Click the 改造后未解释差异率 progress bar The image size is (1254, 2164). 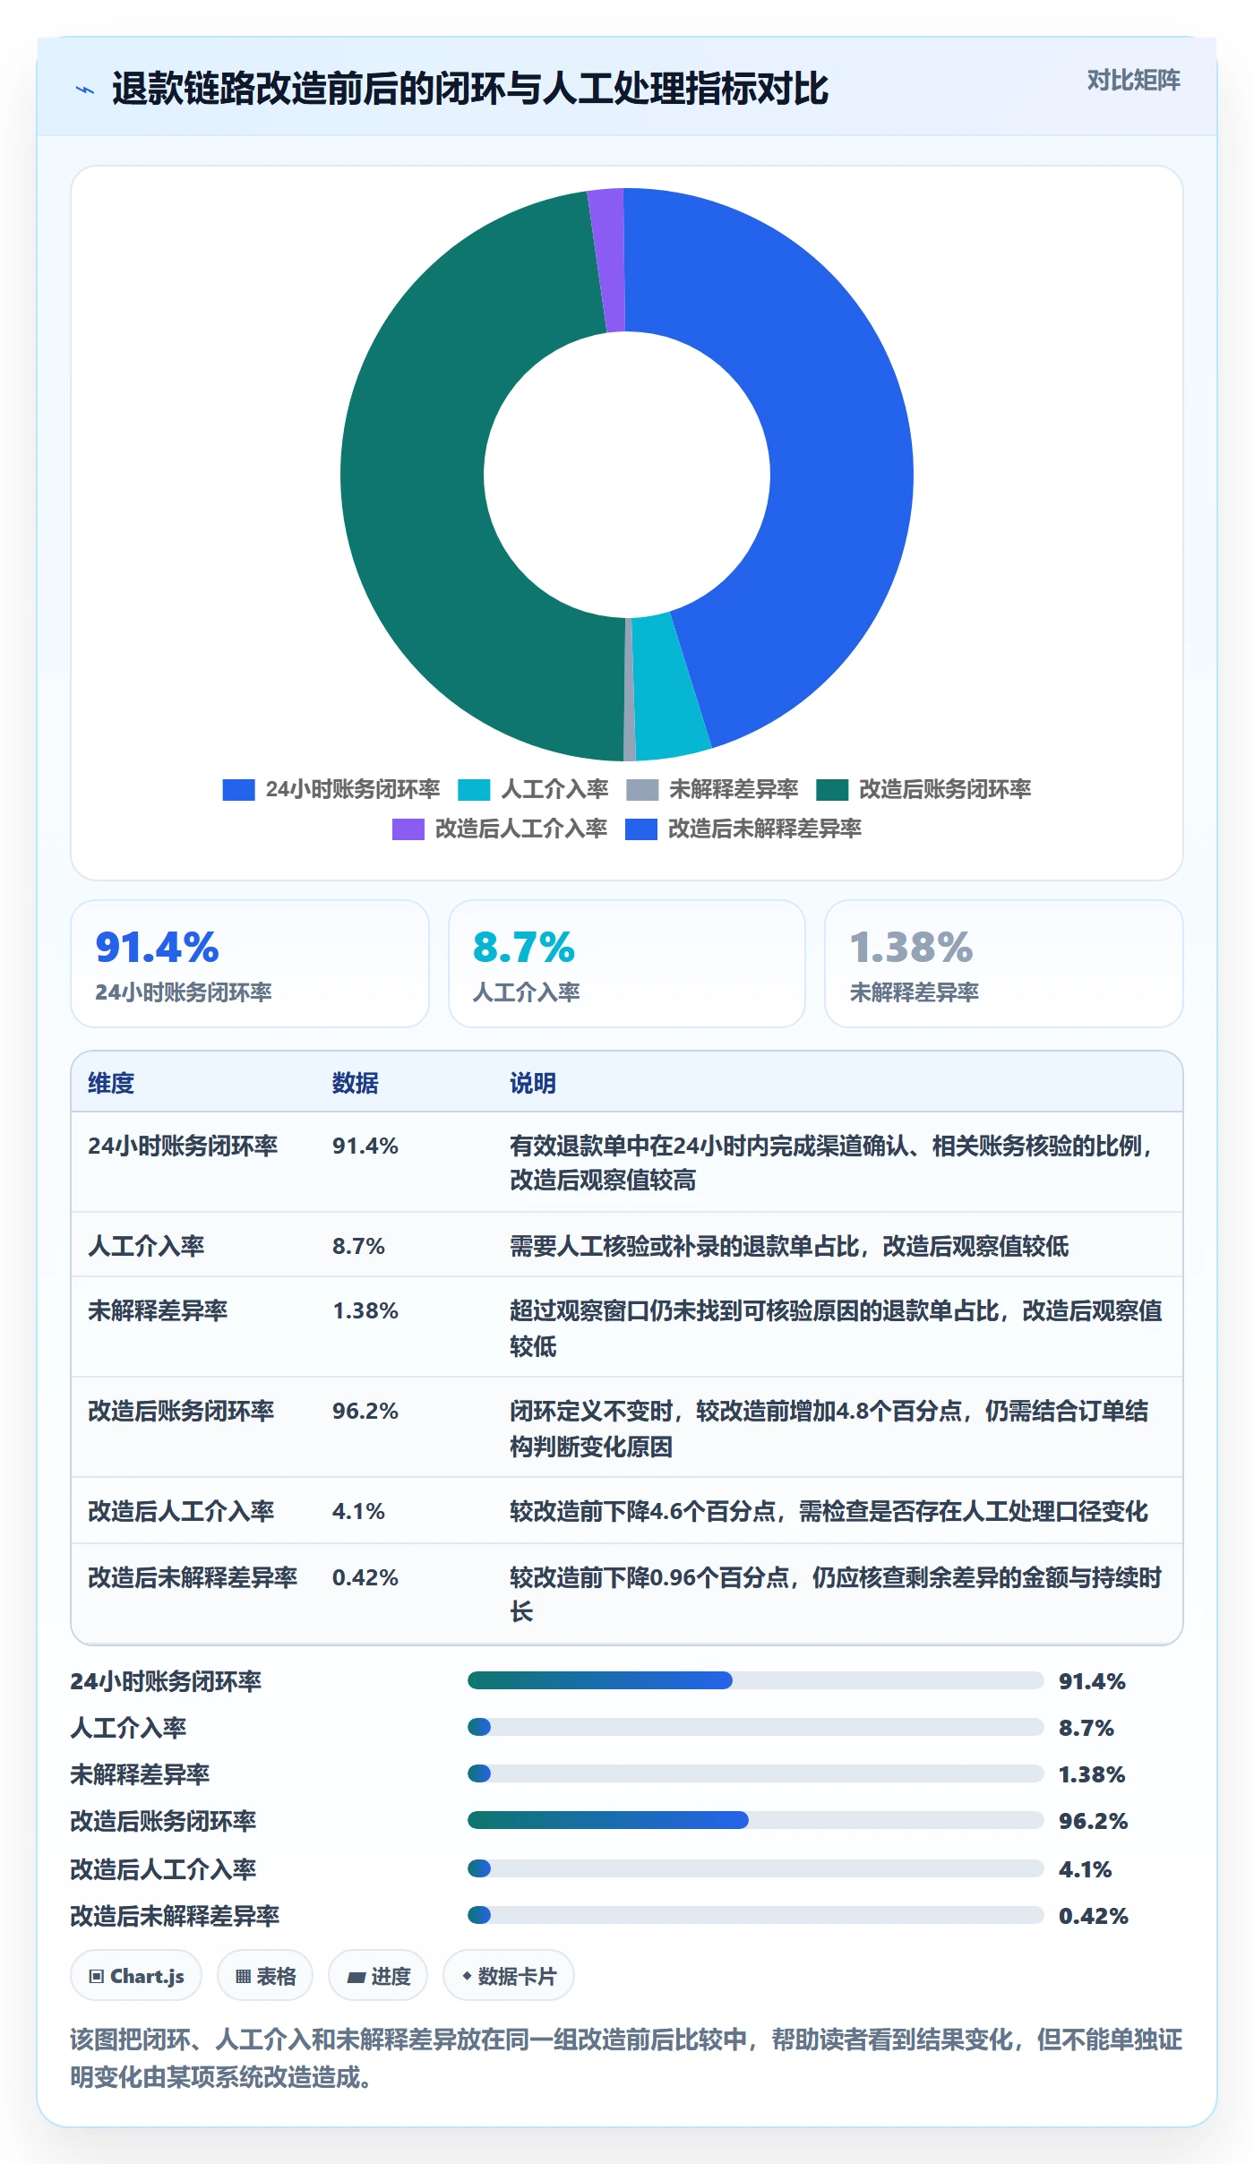click(755, 1915)
